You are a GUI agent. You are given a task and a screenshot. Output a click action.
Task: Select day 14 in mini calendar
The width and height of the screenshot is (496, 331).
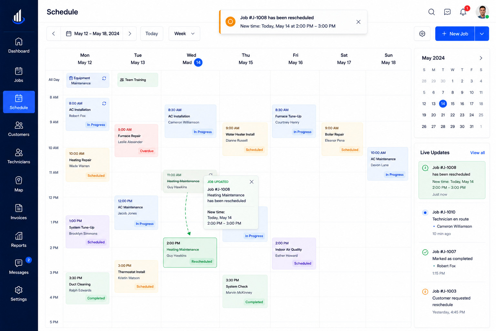[443, 104]
